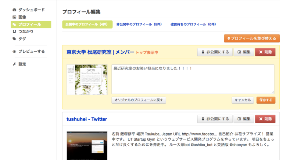This screenshot has width=294, height=160.
Task: Click the Twitter profile description starting 名前 飯塚修平
Action: [193, 139]
